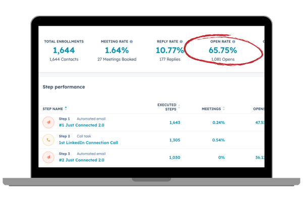Open 1st LinkedIn Connection Call step
The image size is (303, 202).
pos(88,142)
